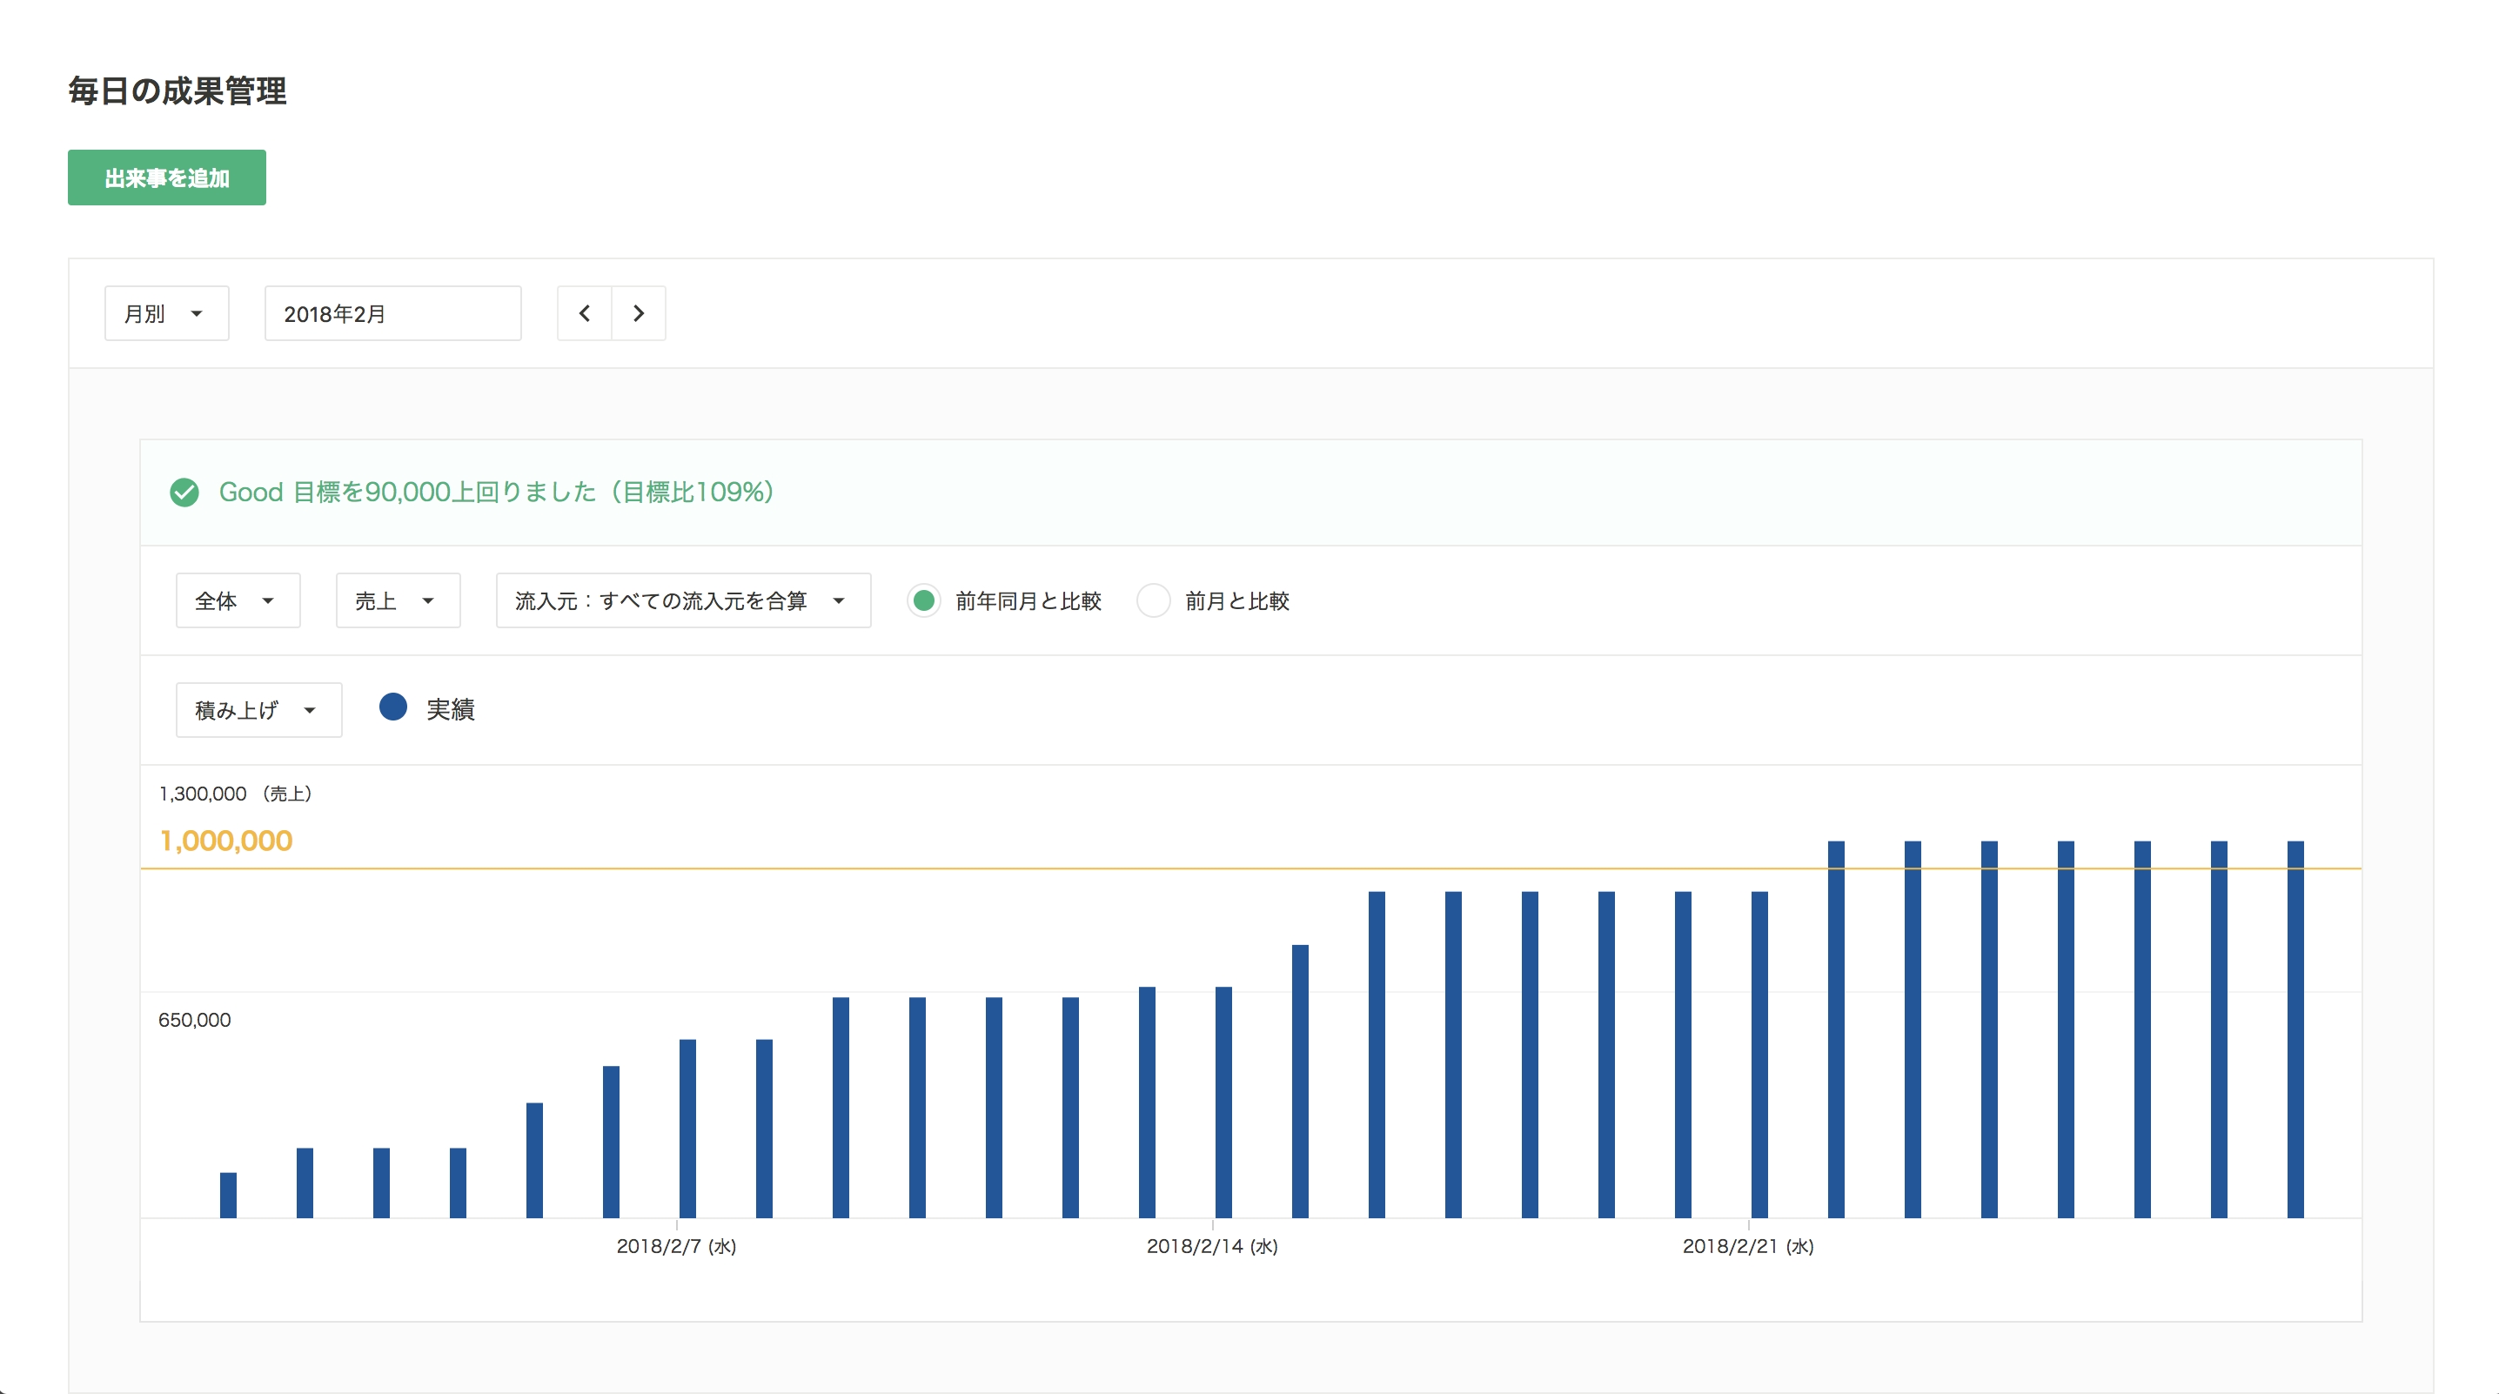Expand the 売上 metric dropdown
The image size is (2499, 1394).
398,600
